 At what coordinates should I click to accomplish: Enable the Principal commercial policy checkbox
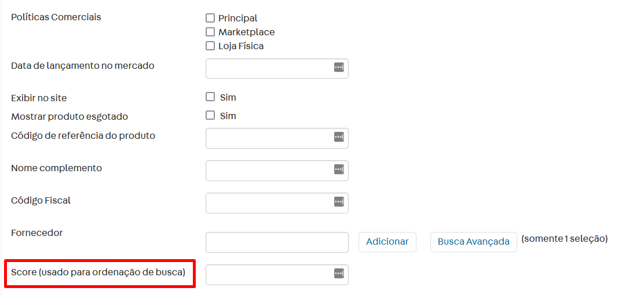point(210,19)
